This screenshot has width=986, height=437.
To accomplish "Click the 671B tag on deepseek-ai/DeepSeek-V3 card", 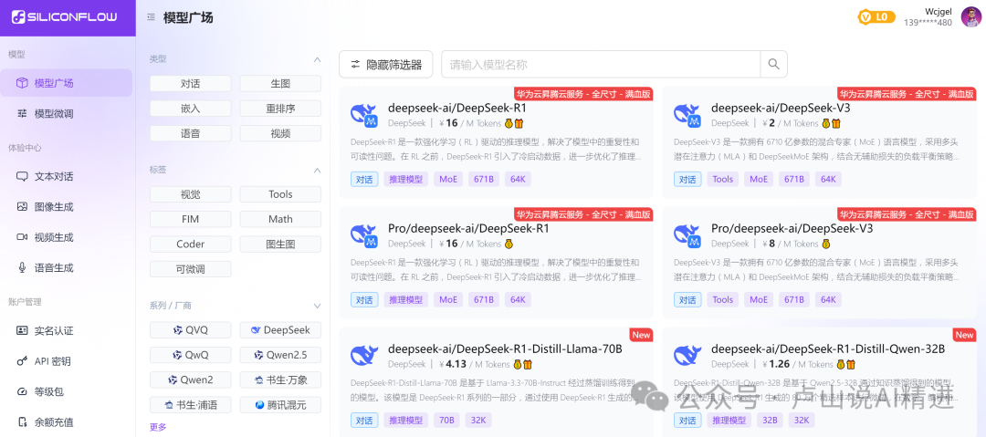I will (794, 179).
